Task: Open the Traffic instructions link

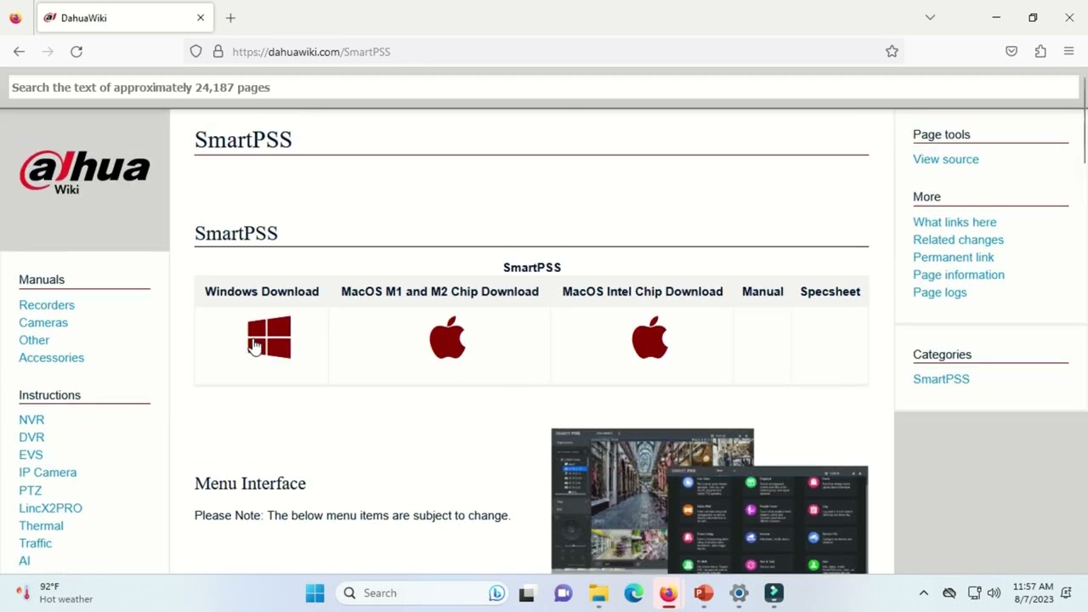Action: pos(35,543)
